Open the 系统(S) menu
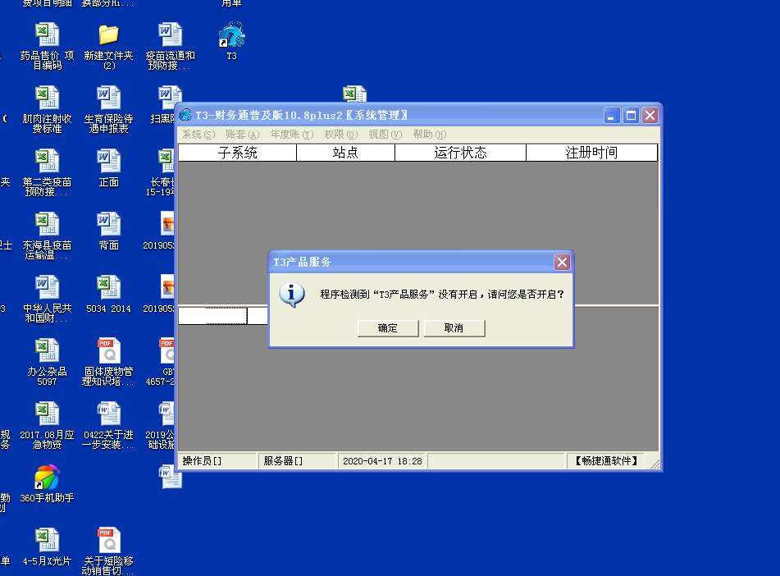This screenshot has height=576, width=780. (198, 135)
